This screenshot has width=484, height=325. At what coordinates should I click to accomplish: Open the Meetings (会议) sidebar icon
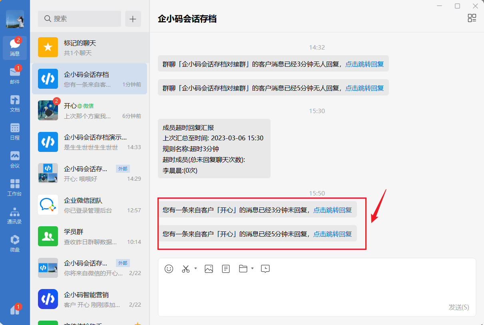[15, 159]
